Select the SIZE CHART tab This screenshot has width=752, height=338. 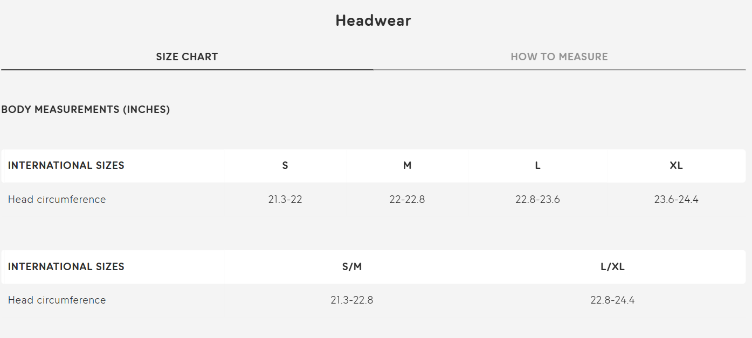click(x=187, y=57)
